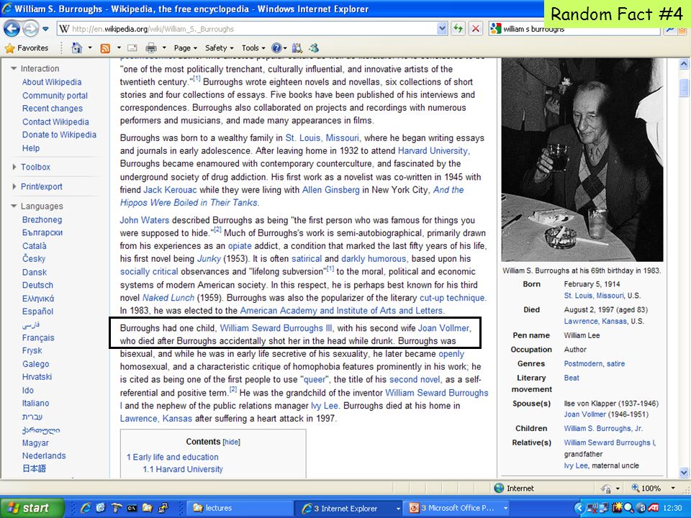The width and height of the screenshot is (691, 518).
Task: Switch to Internet Explorer taskbar group
Action: [x=348, y=508]
